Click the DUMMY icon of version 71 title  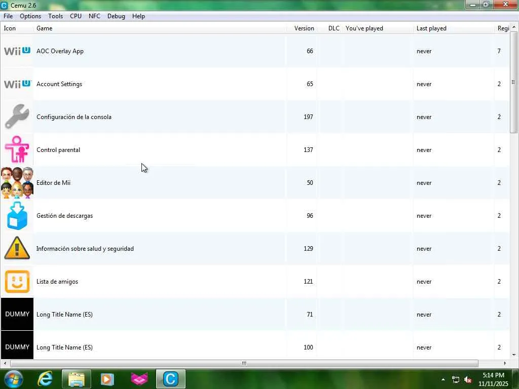(x=17, y=314)
